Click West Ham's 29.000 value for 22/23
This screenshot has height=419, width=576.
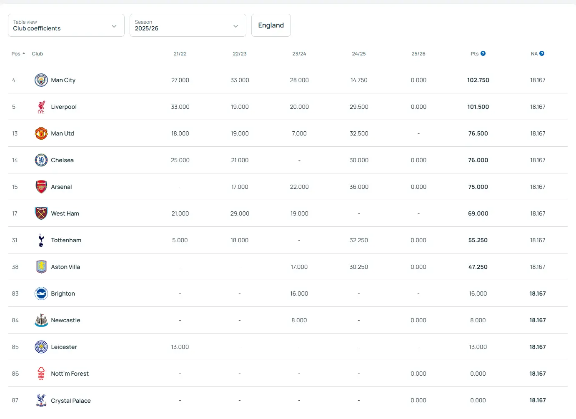(240, 213)
